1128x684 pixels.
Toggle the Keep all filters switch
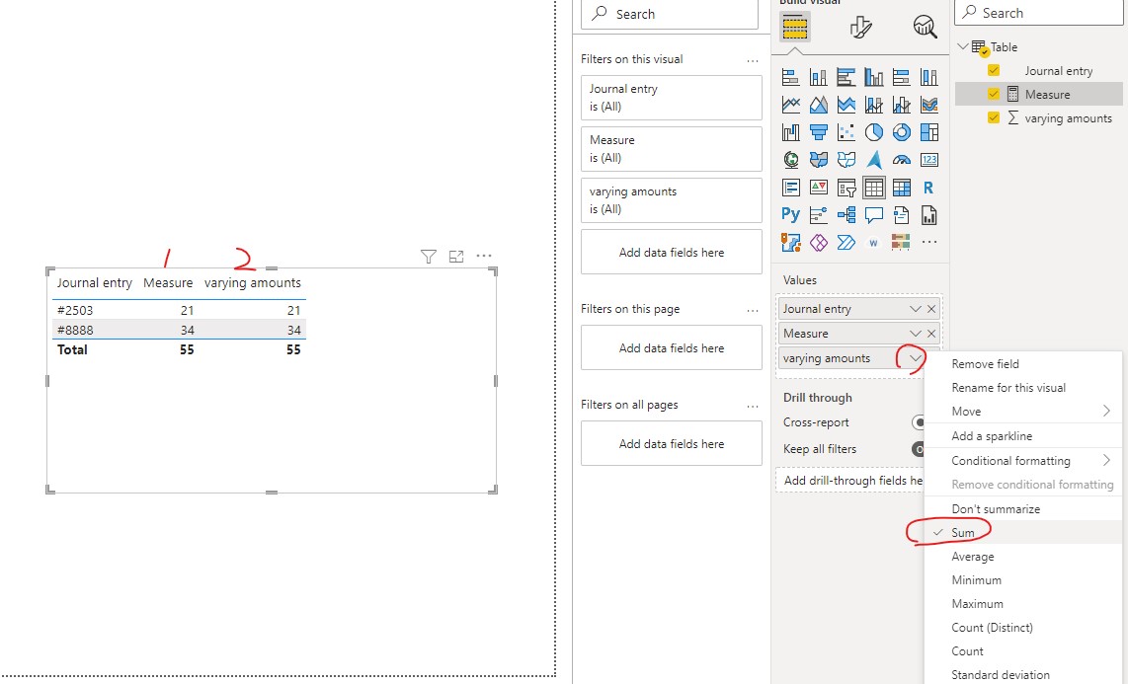pos(918,449)
